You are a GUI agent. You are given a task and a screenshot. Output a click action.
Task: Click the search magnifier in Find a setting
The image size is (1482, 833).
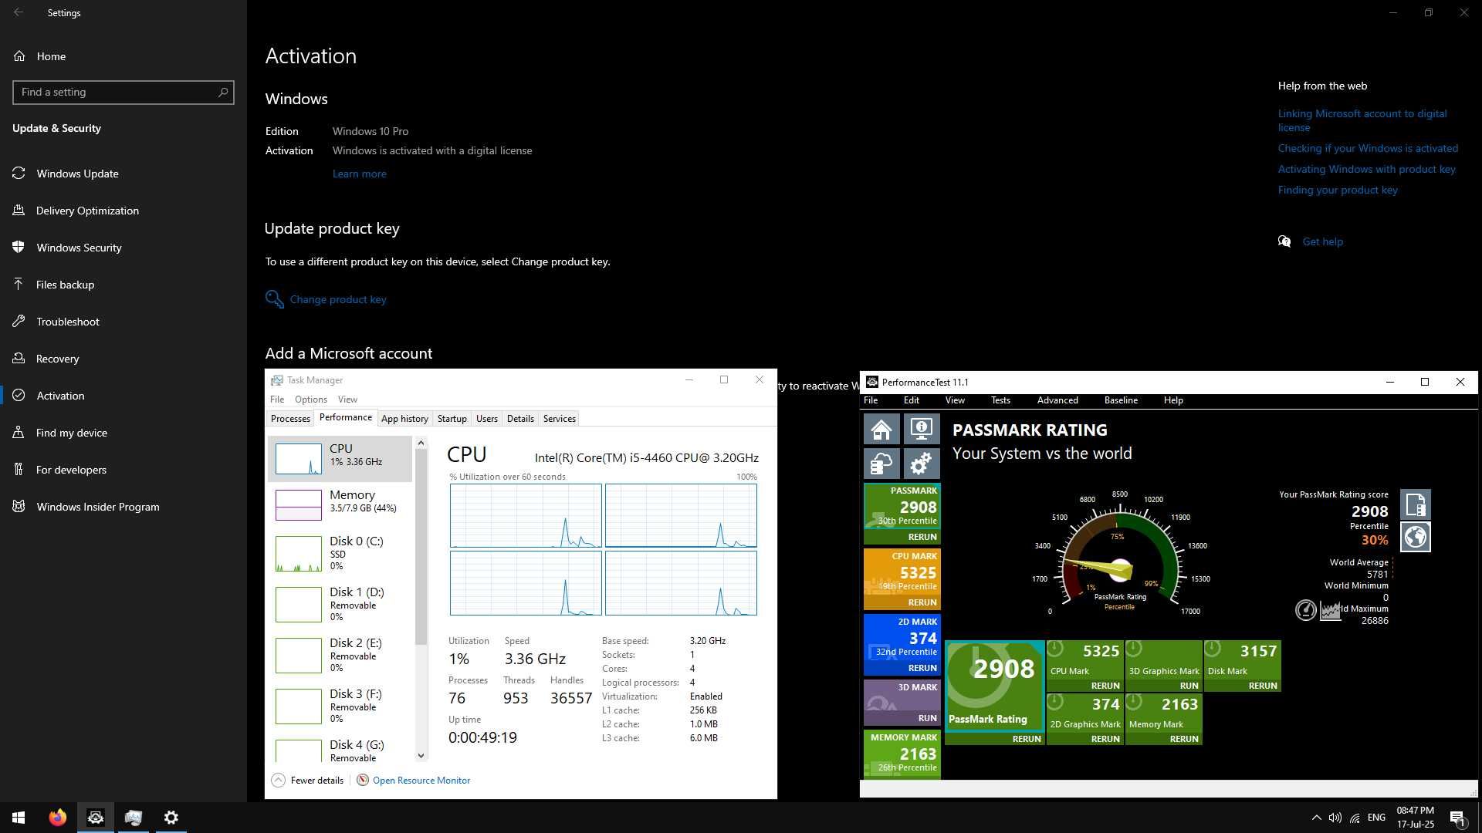point(223,92)
